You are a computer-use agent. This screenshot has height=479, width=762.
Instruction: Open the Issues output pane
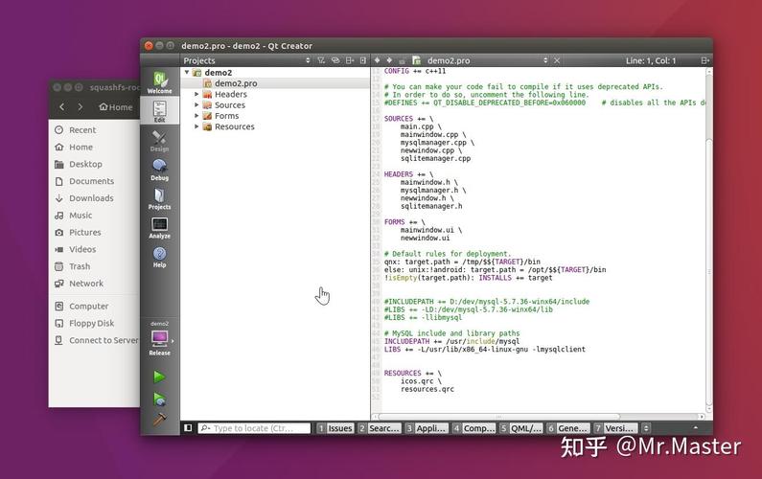(x=335, y=428)
